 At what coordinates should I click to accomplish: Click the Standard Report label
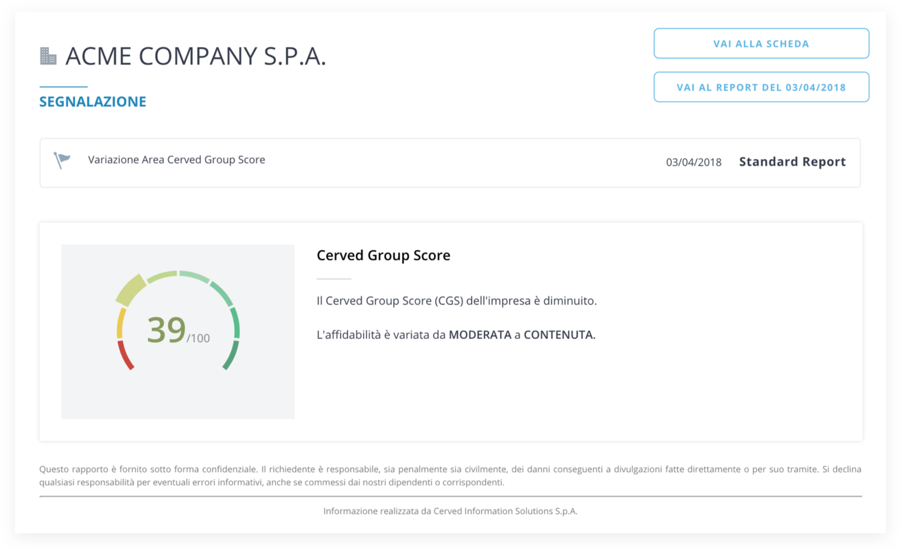click(x=792, y=162)
